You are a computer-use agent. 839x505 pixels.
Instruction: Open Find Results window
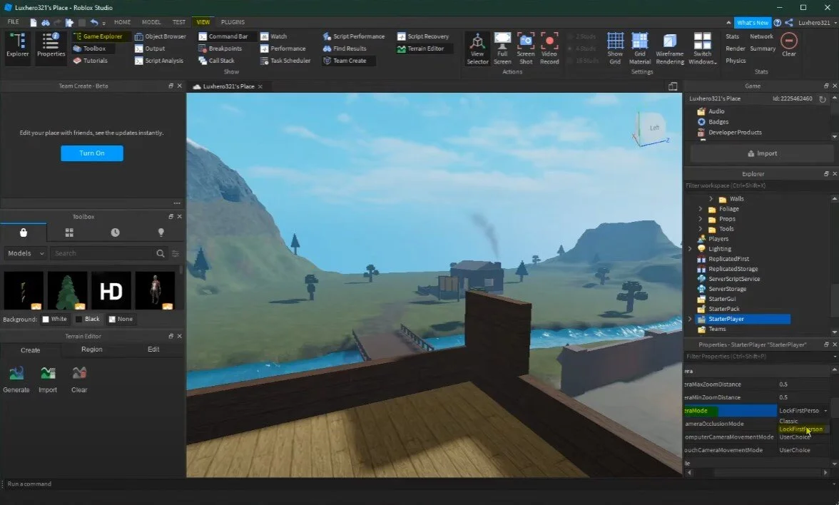[x=345, y=49]
